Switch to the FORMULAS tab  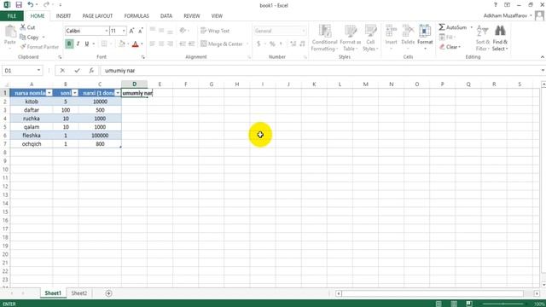[x=136, y=16]
